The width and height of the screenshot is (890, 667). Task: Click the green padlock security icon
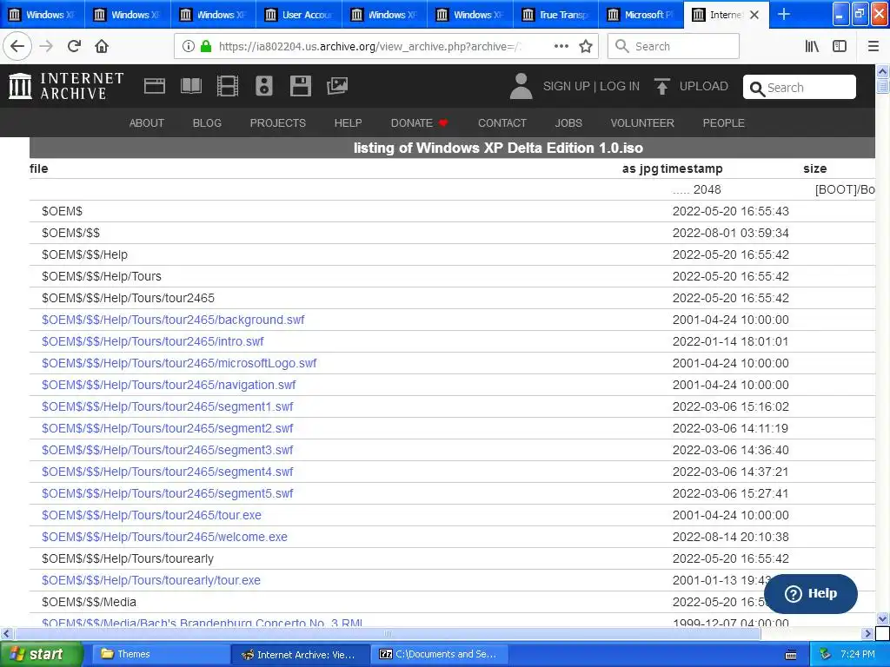pos(206,46)
